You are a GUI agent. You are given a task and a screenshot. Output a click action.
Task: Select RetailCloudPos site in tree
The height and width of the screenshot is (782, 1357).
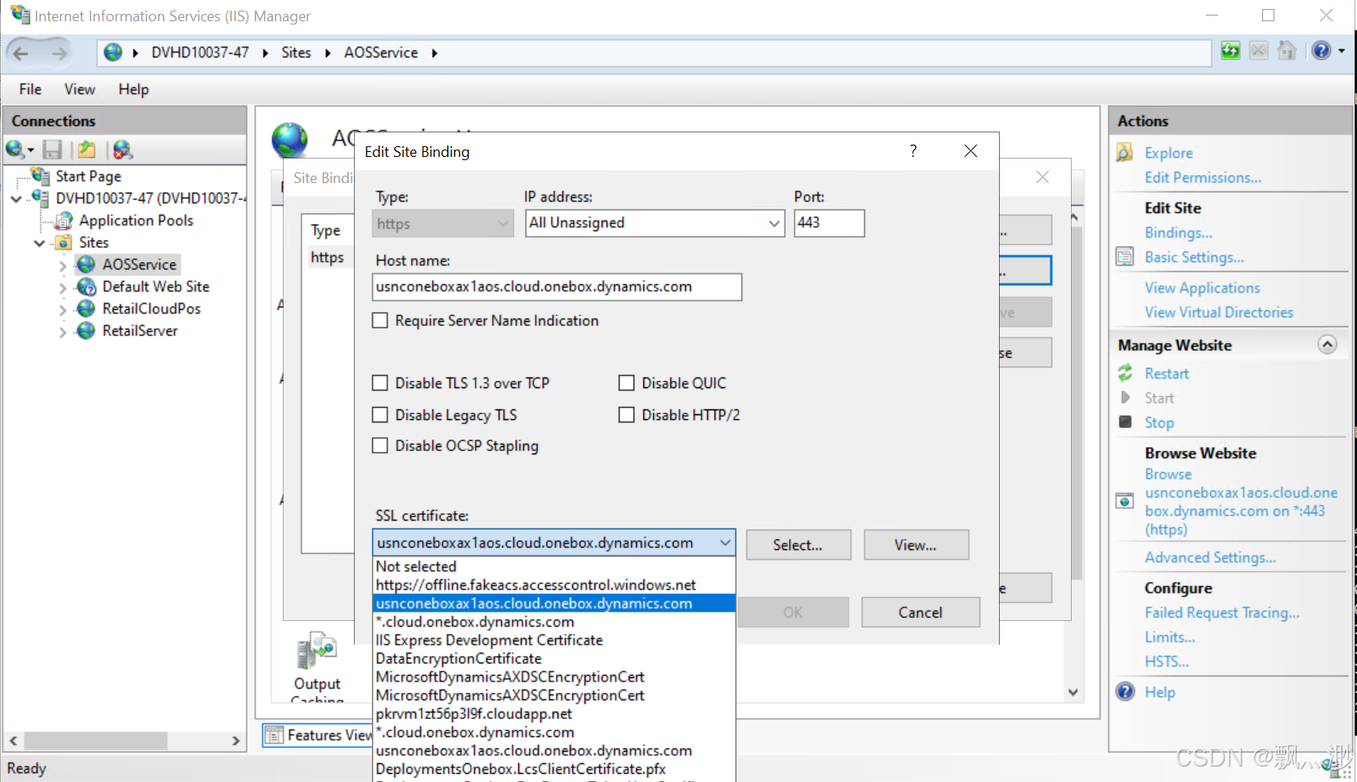pyautogui.click(x=151, y=309)
